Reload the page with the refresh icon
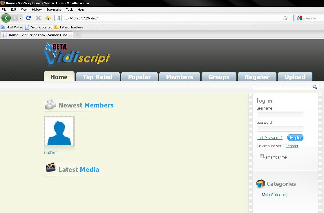The height and width of the screenshot is (213, 324). pos(28,18)
